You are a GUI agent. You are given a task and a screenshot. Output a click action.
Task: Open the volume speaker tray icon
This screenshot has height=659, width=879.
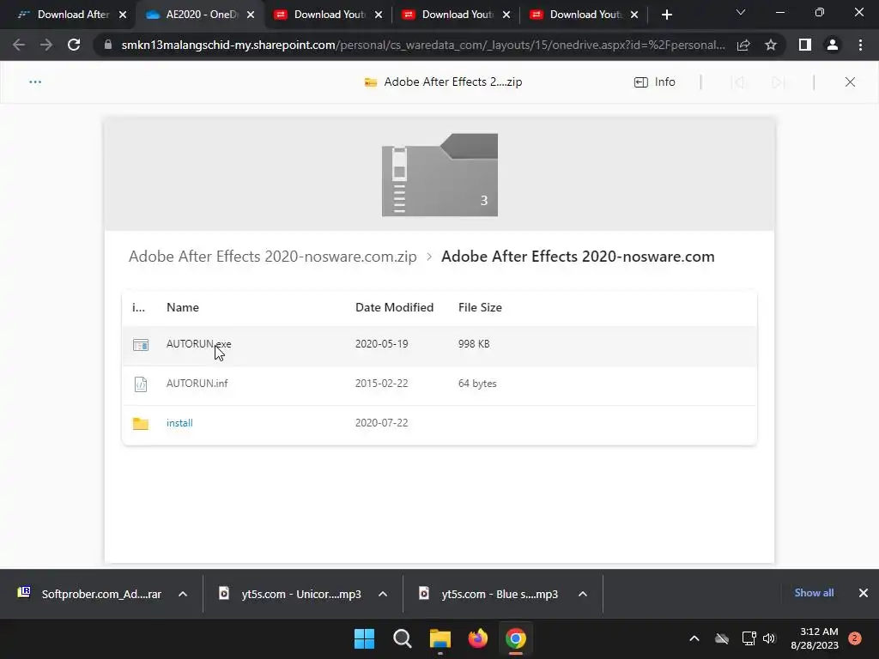click(x=769, y=638)
